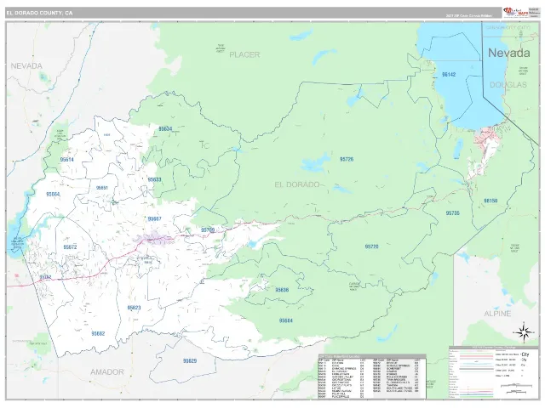The image size is (545, 408).
Task: Select ZIP code label 95664
Action: click(x=53, y=195)
